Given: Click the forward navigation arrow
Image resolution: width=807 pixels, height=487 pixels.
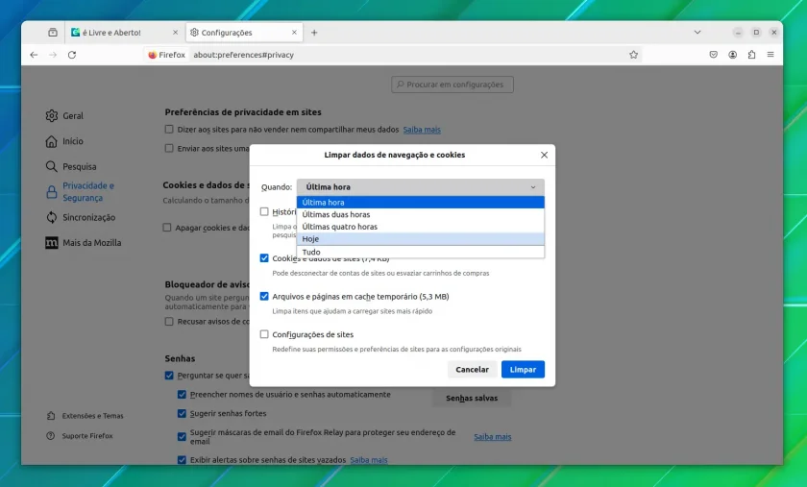Looking at the screenshot, I should click(53, 55).
